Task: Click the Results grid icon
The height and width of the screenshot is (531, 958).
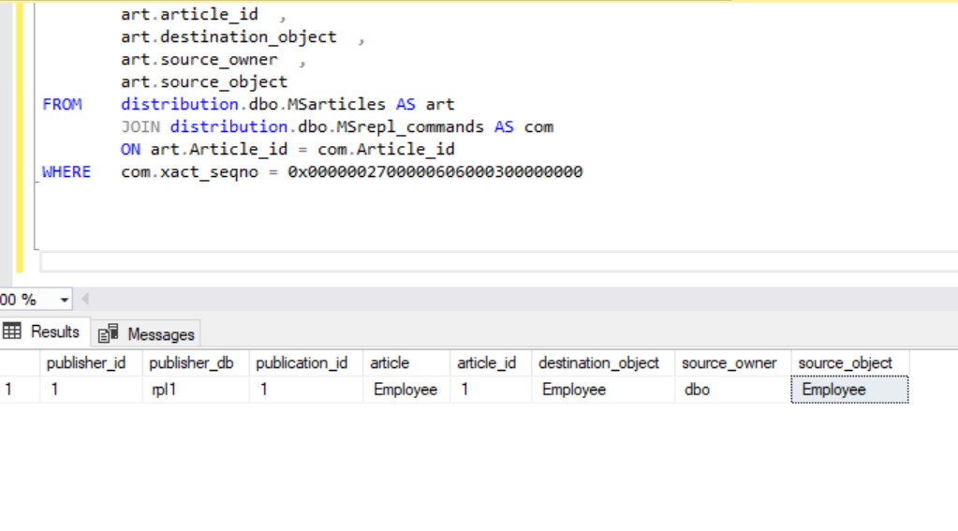Action: click(12, 332)
